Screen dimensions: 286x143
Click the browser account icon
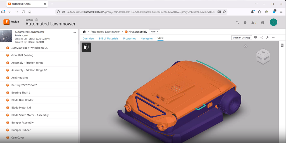click(252, 12)
